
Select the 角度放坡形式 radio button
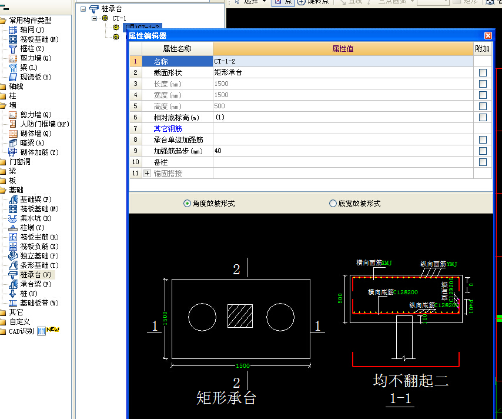click(x=187, y=204)
